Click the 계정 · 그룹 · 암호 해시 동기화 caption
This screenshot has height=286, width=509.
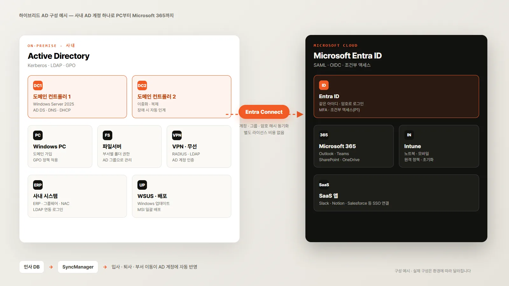click(264, 126)
